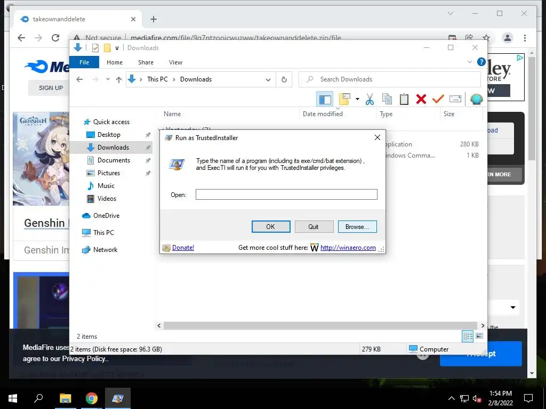Screen dimensions: 546x409
Task: Select Network in navigation pane
Action: coord(105,250)
